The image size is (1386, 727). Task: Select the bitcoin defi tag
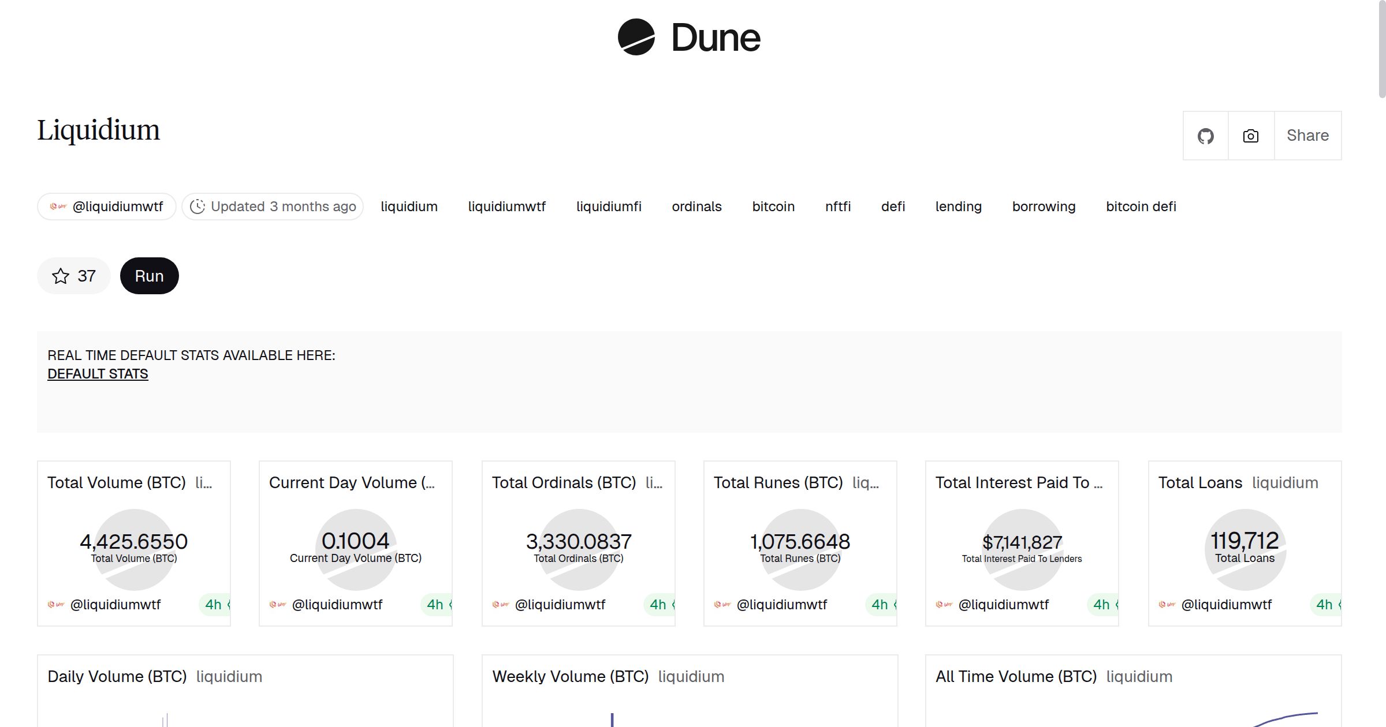[x=1141, y=207]
